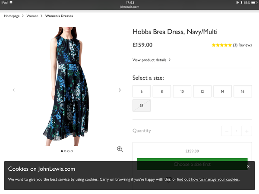
Task: Increase quantity with plus button
Action: click(x=247, y=131)
